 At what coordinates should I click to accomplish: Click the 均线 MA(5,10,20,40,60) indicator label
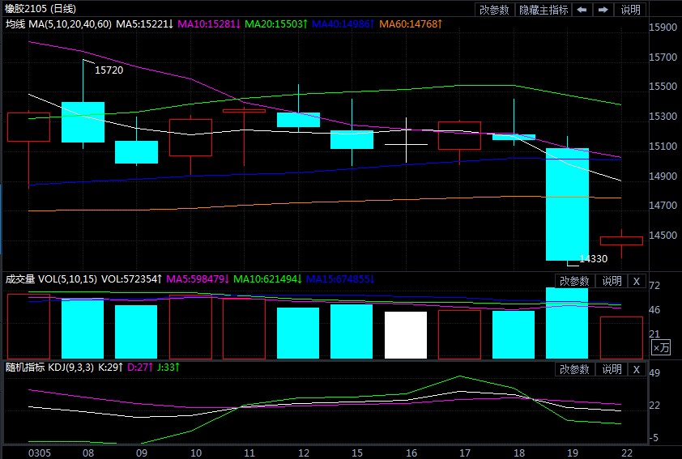[x=58, y=24]
